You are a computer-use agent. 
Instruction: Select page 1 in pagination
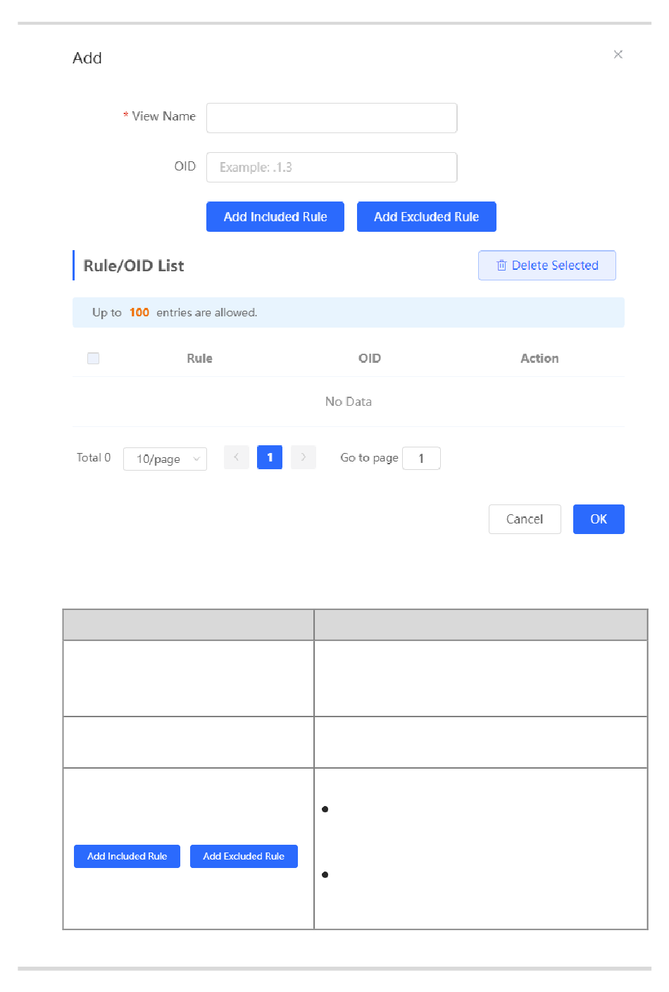(x=270, y=457)
